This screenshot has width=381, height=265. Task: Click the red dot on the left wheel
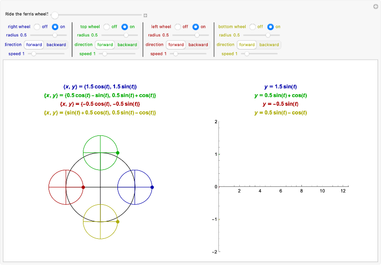(83, 187)
